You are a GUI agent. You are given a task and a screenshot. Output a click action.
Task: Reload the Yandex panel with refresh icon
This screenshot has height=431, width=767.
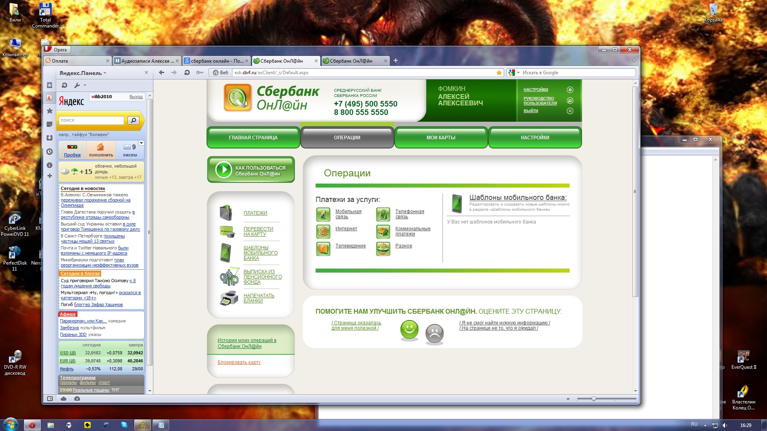(x=64, y=85)
